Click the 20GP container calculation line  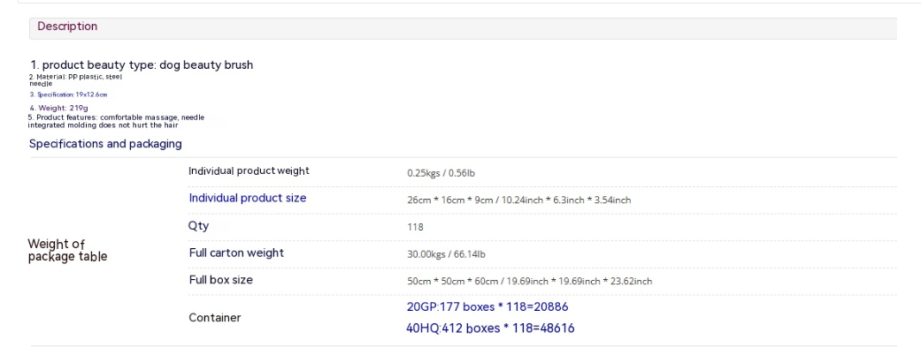point(481,306)
